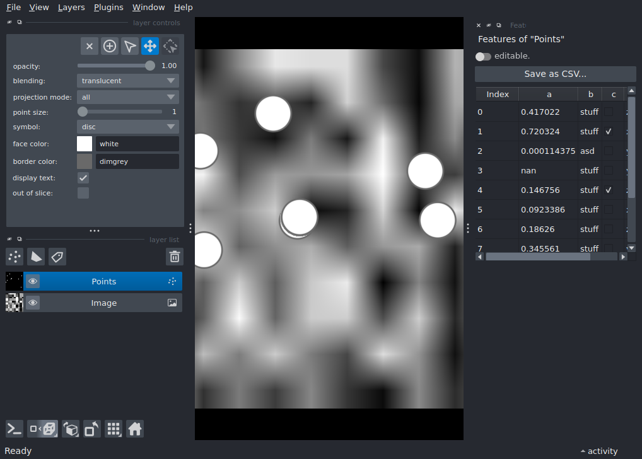Image resolution: width=642 pixels, height=459 pixels.
Task: Change the symbol dropdown from disc
Action: pos(127,127)
